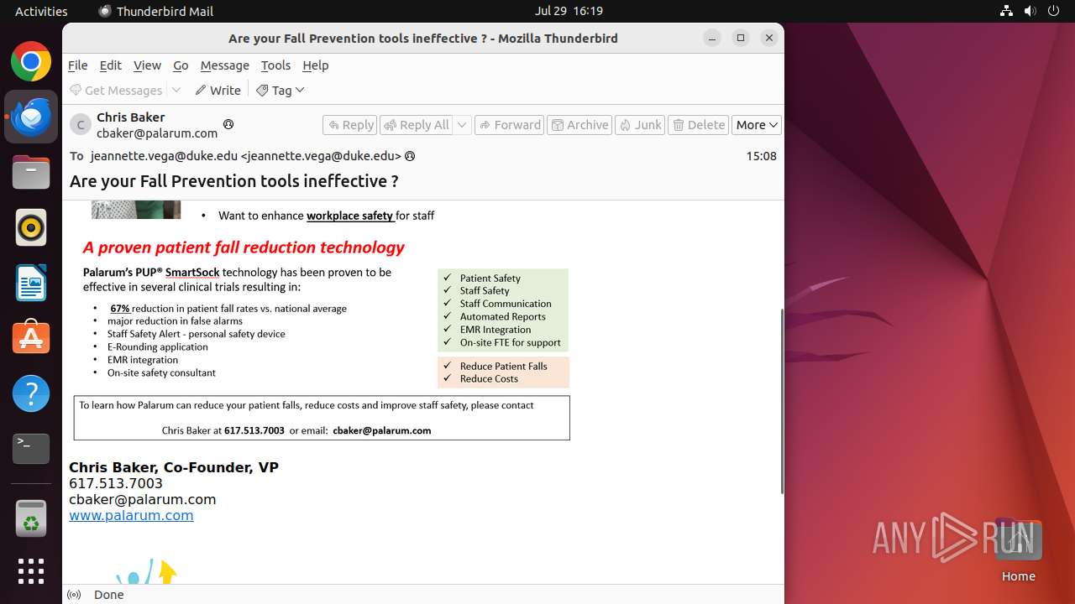Click phone number 617.513.7003 in signature
Viewport: 1075px width, 604px height.
point(116,483)
